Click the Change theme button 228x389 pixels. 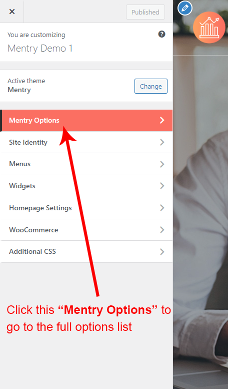[151, 86]
